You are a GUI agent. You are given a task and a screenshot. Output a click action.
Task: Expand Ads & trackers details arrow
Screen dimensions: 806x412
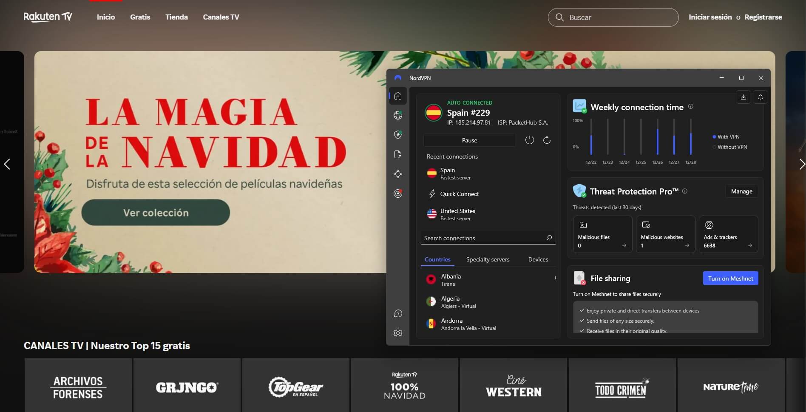coord(750,246)
